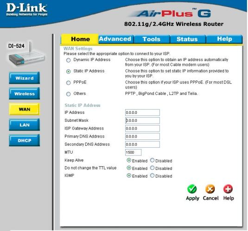This screenshot has height=231, width=248.
Task: Open the Advanced tab
Action: click(115, 39)
